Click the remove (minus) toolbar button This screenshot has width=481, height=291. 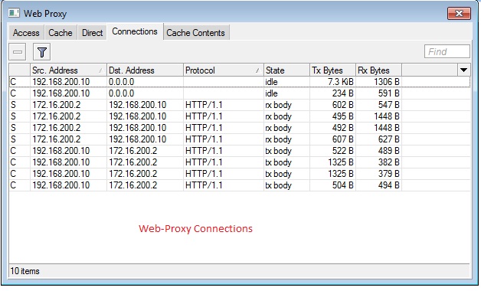point(18,52)
